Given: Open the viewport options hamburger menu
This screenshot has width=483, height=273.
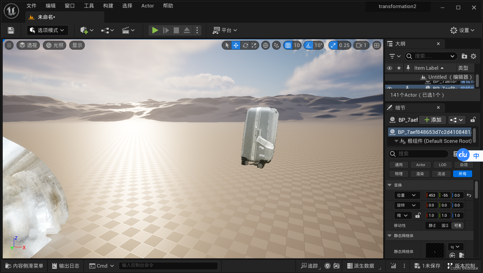Looking at the screenshot, I should click(x=9, y=45).
